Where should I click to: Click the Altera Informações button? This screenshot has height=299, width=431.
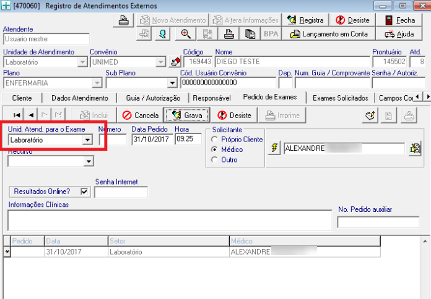pyautogui.click(x=245, y=20)
